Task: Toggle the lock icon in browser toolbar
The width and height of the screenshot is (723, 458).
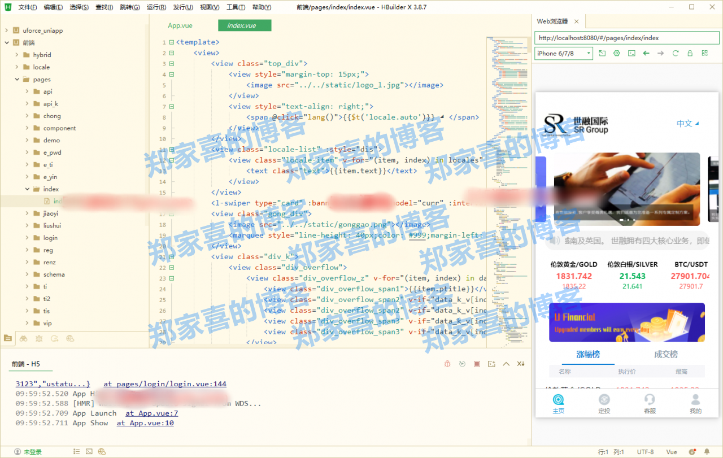Action: (690, 53)
